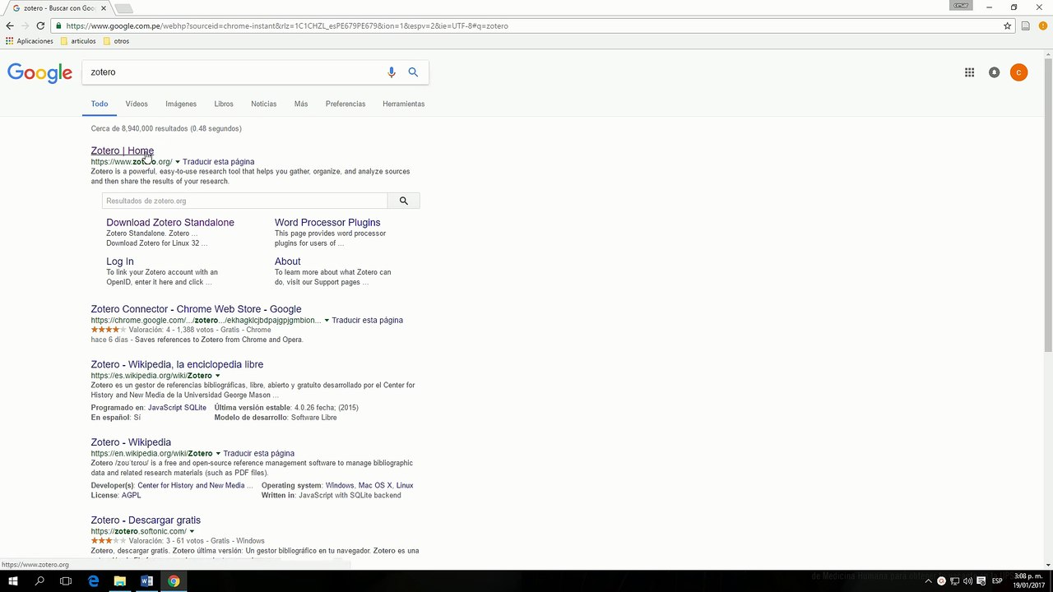Screen dimensions: 1053x592
Task: Expand dropdown arrow beside es.wikipedia.org URL
Action: point(217,376)
